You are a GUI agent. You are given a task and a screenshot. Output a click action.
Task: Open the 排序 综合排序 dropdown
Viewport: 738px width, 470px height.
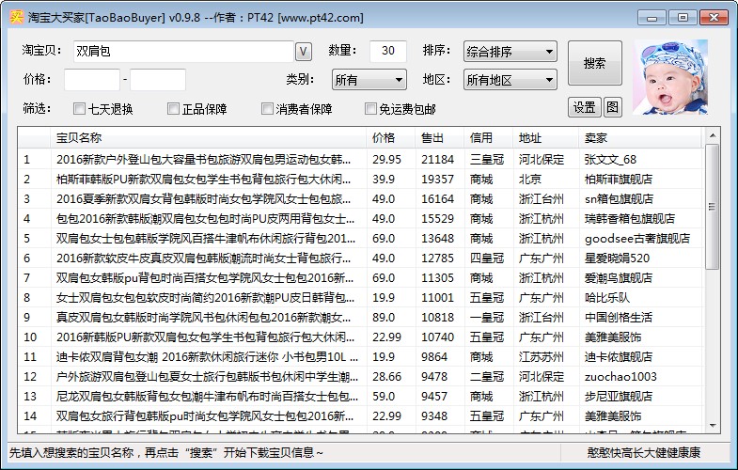click(x=510, y=52)
